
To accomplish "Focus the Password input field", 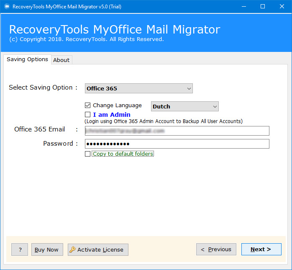I will pyautogui.click(x=177, y=144).
